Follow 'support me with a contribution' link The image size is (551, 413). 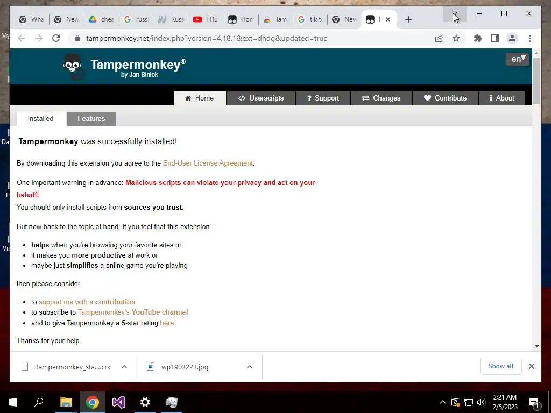click(87, 302)
